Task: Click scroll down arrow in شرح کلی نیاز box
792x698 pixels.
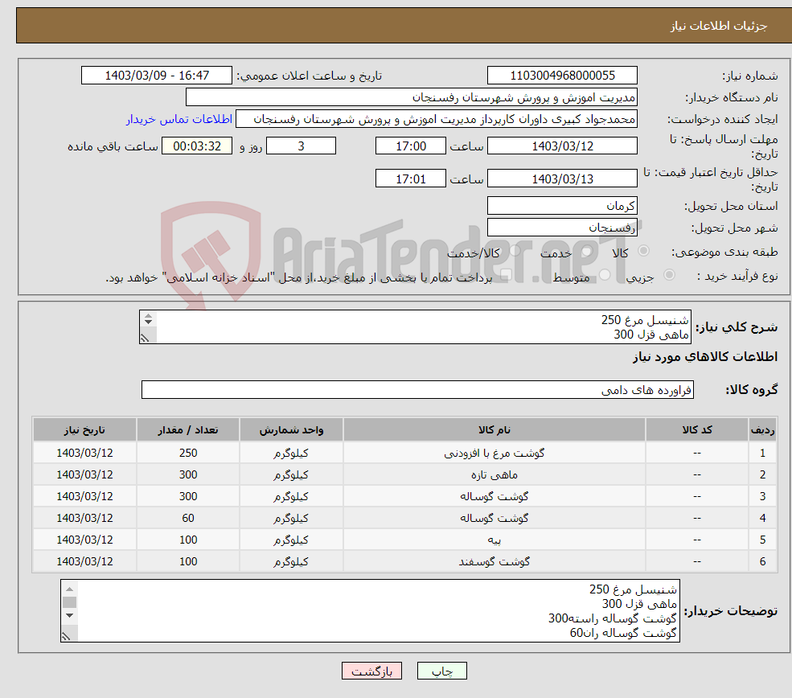Action: click(x=148, y=322)
